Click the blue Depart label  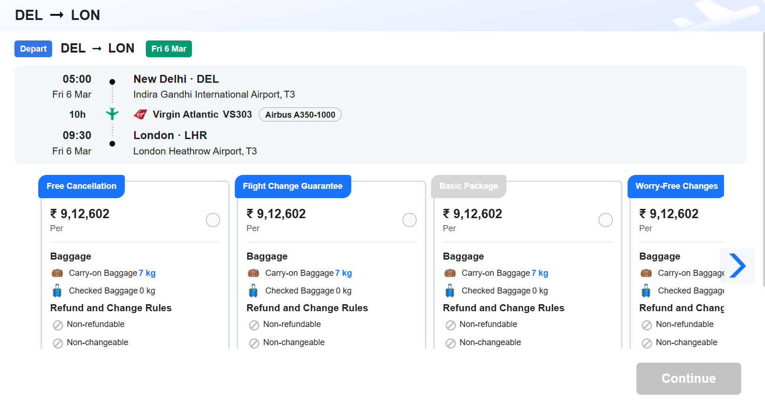tap(33, 49)
